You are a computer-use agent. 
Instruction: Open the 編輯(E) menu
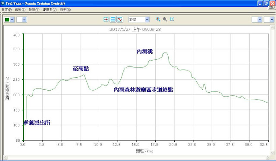click(x=20, y=9)
